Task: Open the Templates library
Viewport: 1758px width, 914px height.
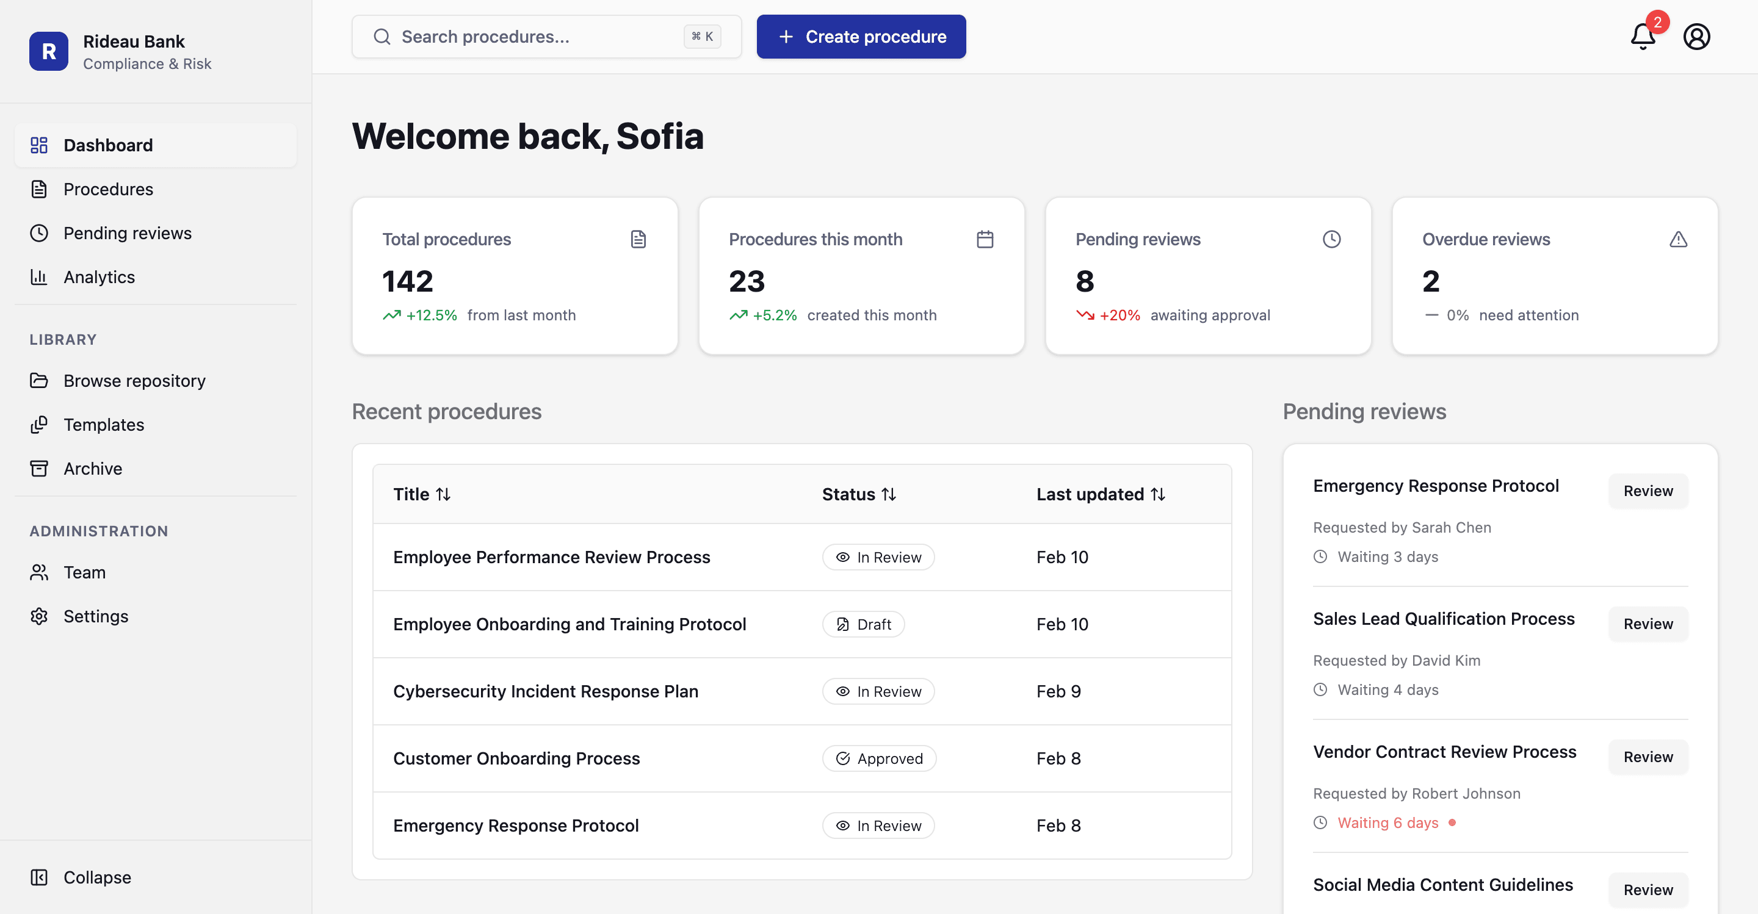Action: click(104, 424)
